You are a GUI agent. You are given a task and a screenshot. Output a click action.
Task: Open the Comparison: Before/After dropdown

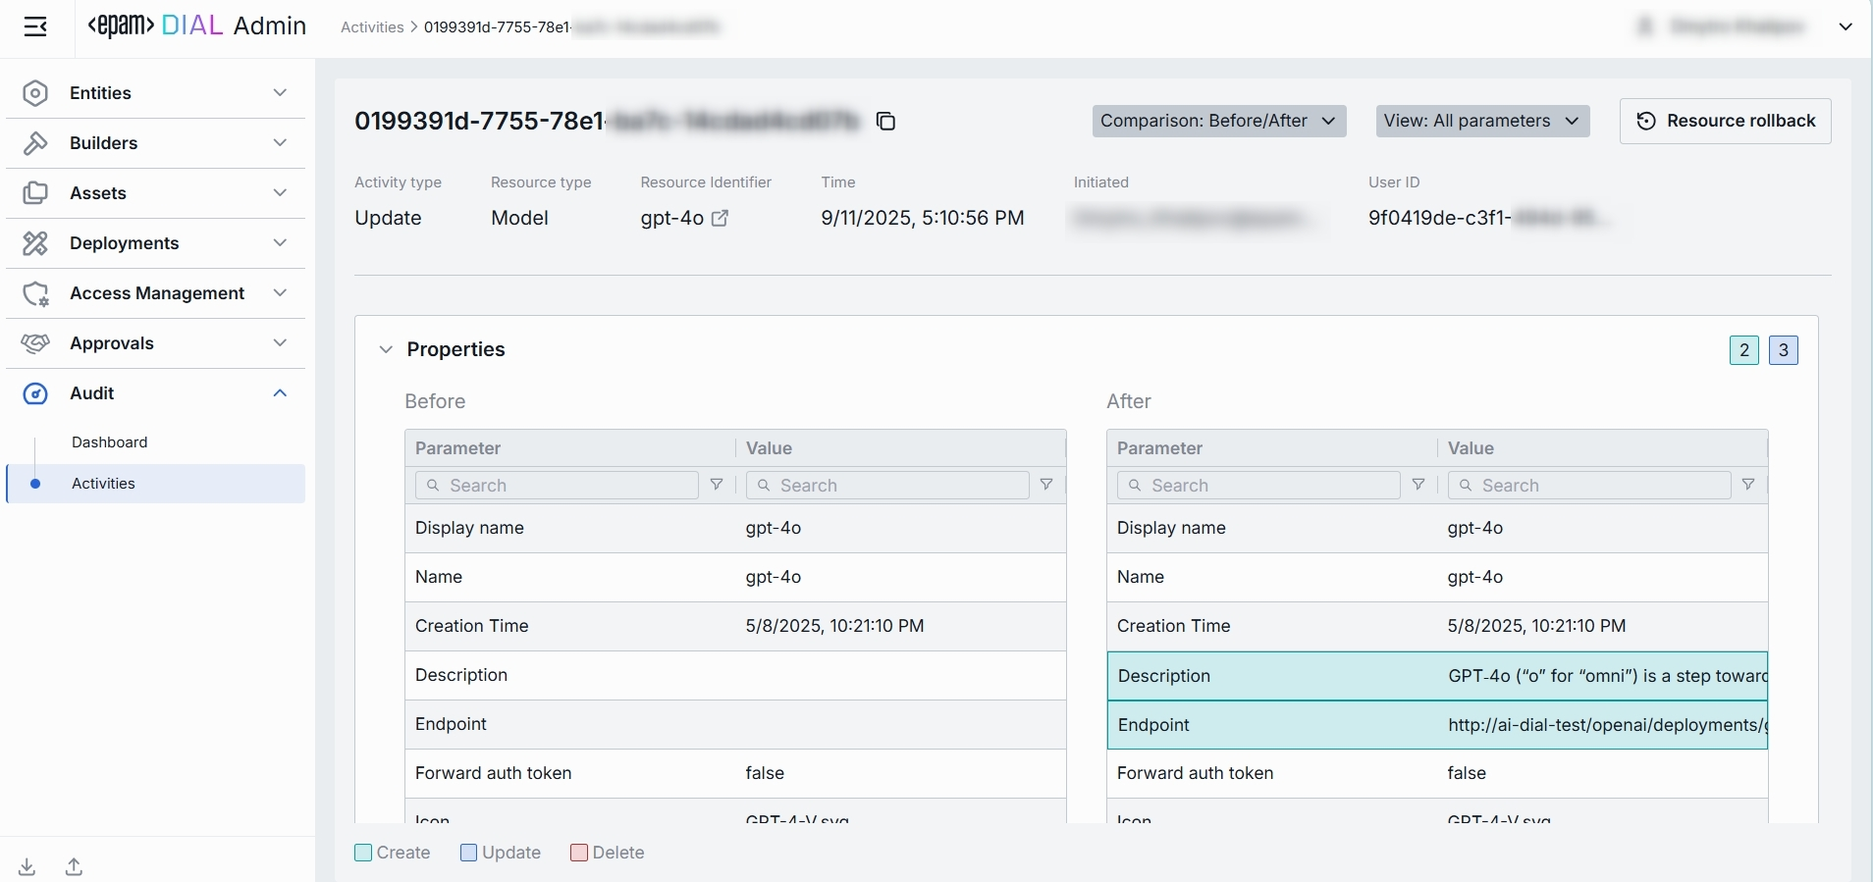(1218, 121)
